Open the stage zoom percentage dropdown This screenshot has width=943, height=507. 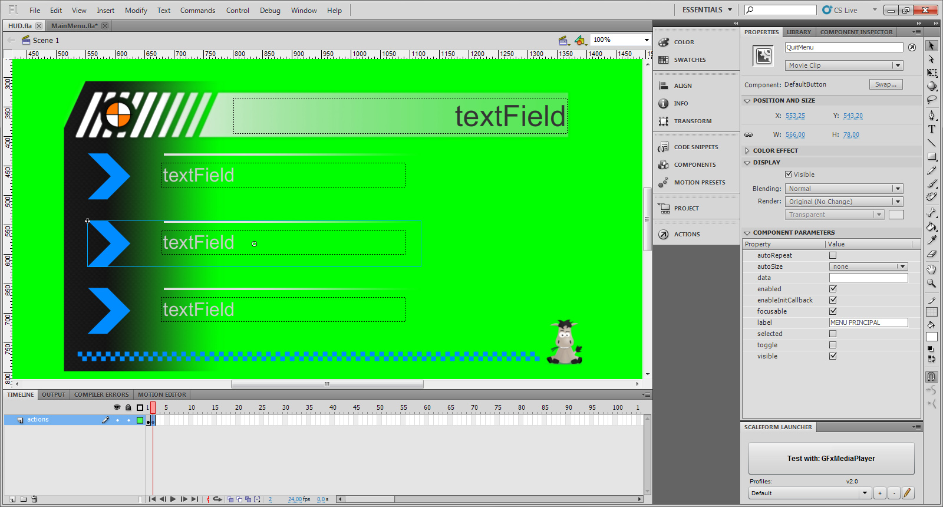(x=647, y=40)
